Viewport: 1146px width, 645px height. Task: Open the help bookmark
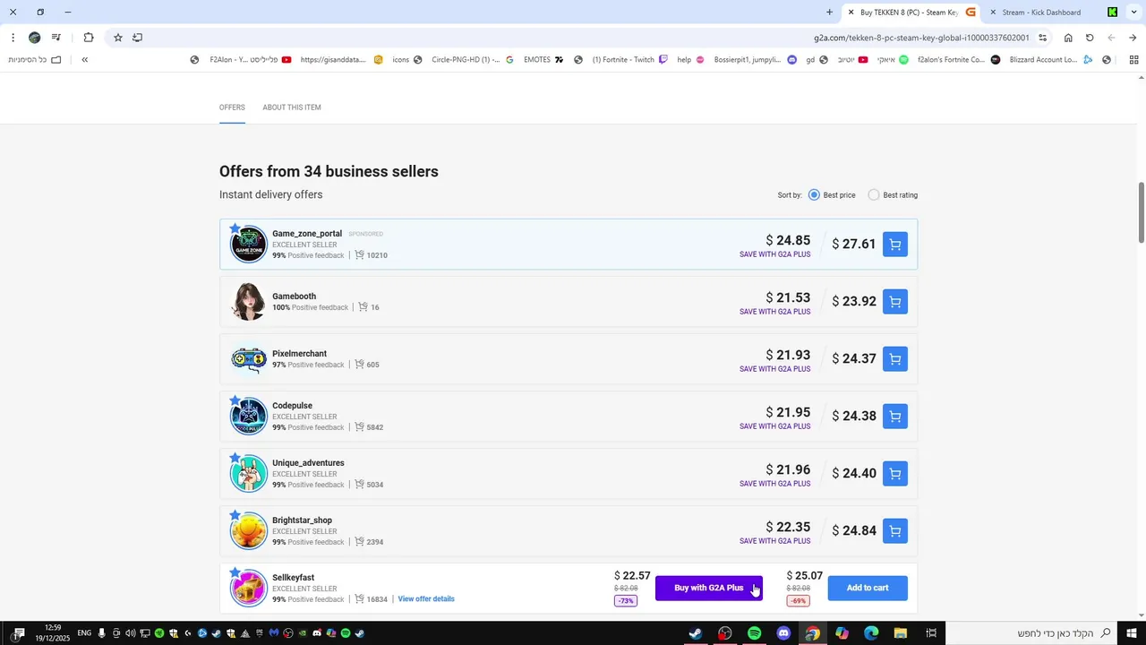[691, 60]
